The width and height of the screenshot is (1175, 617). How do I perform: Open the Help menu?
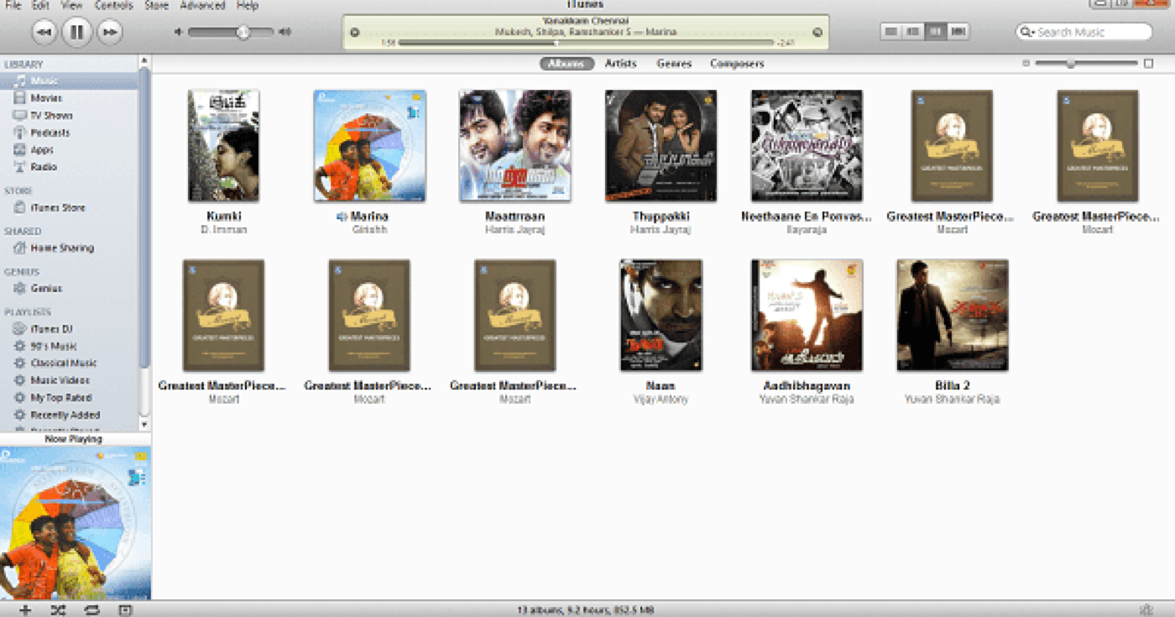coord(247,5)
